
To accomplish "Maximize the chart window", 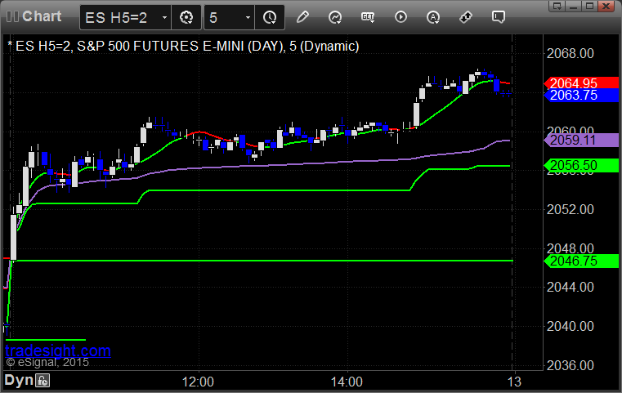I will (589, 6).
